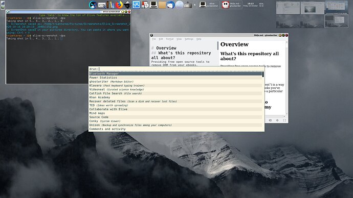Select the top-right virtual desktop in the pager
Viewport: 353px width, 198px height.
click(337, 8)
